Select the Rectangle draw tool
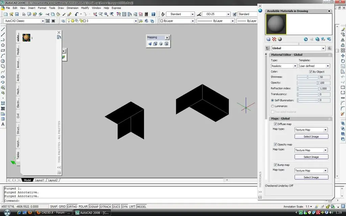This screenshot has width=346, height=216. (3, 51)
